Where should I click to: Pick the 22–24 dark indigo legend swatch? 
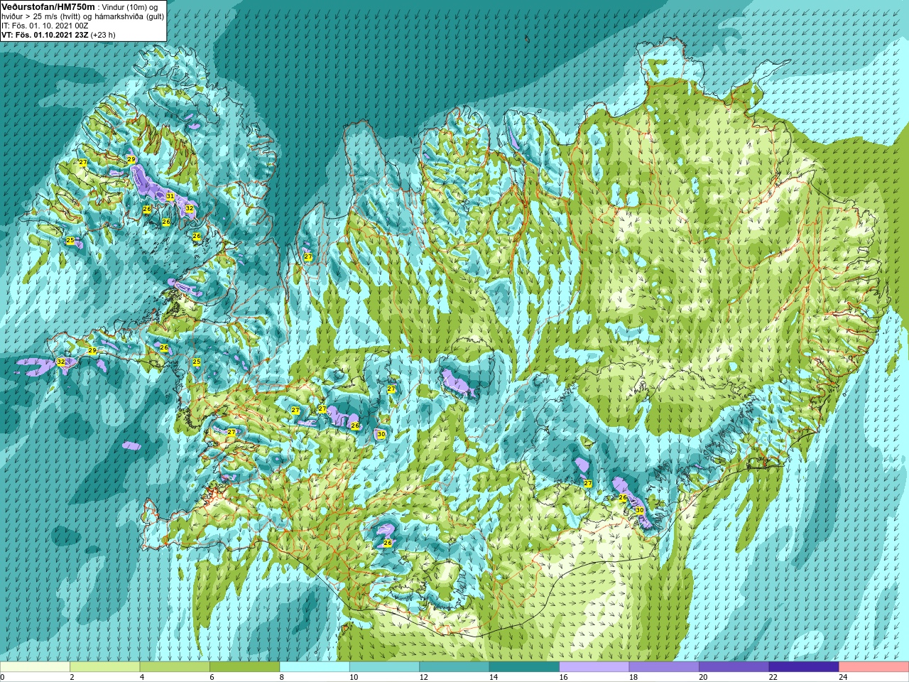pos(804,667)
